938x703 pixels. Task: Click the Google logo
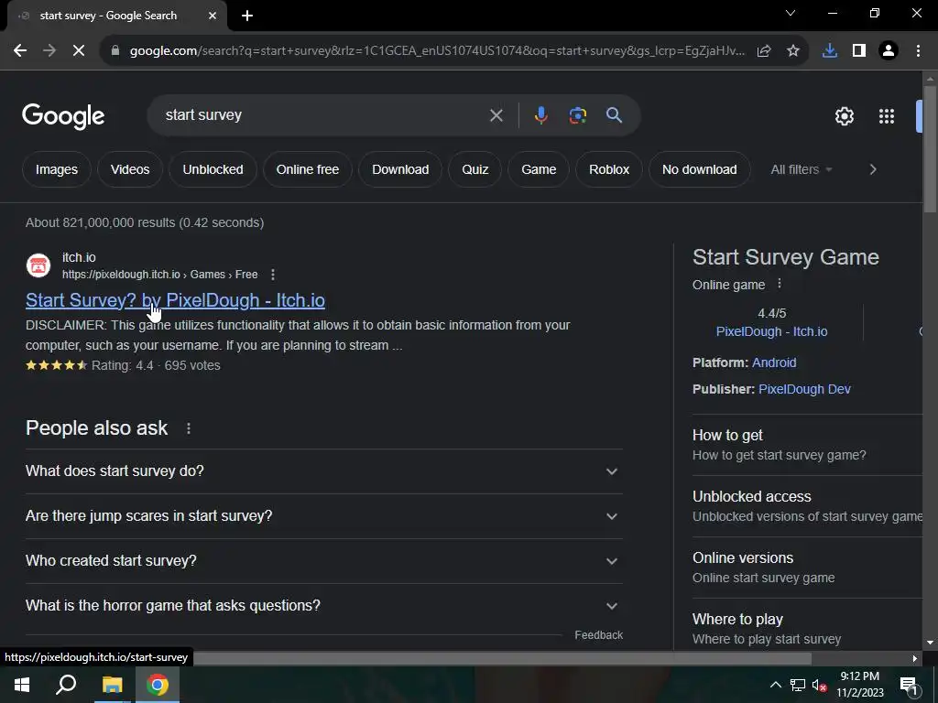63,116
